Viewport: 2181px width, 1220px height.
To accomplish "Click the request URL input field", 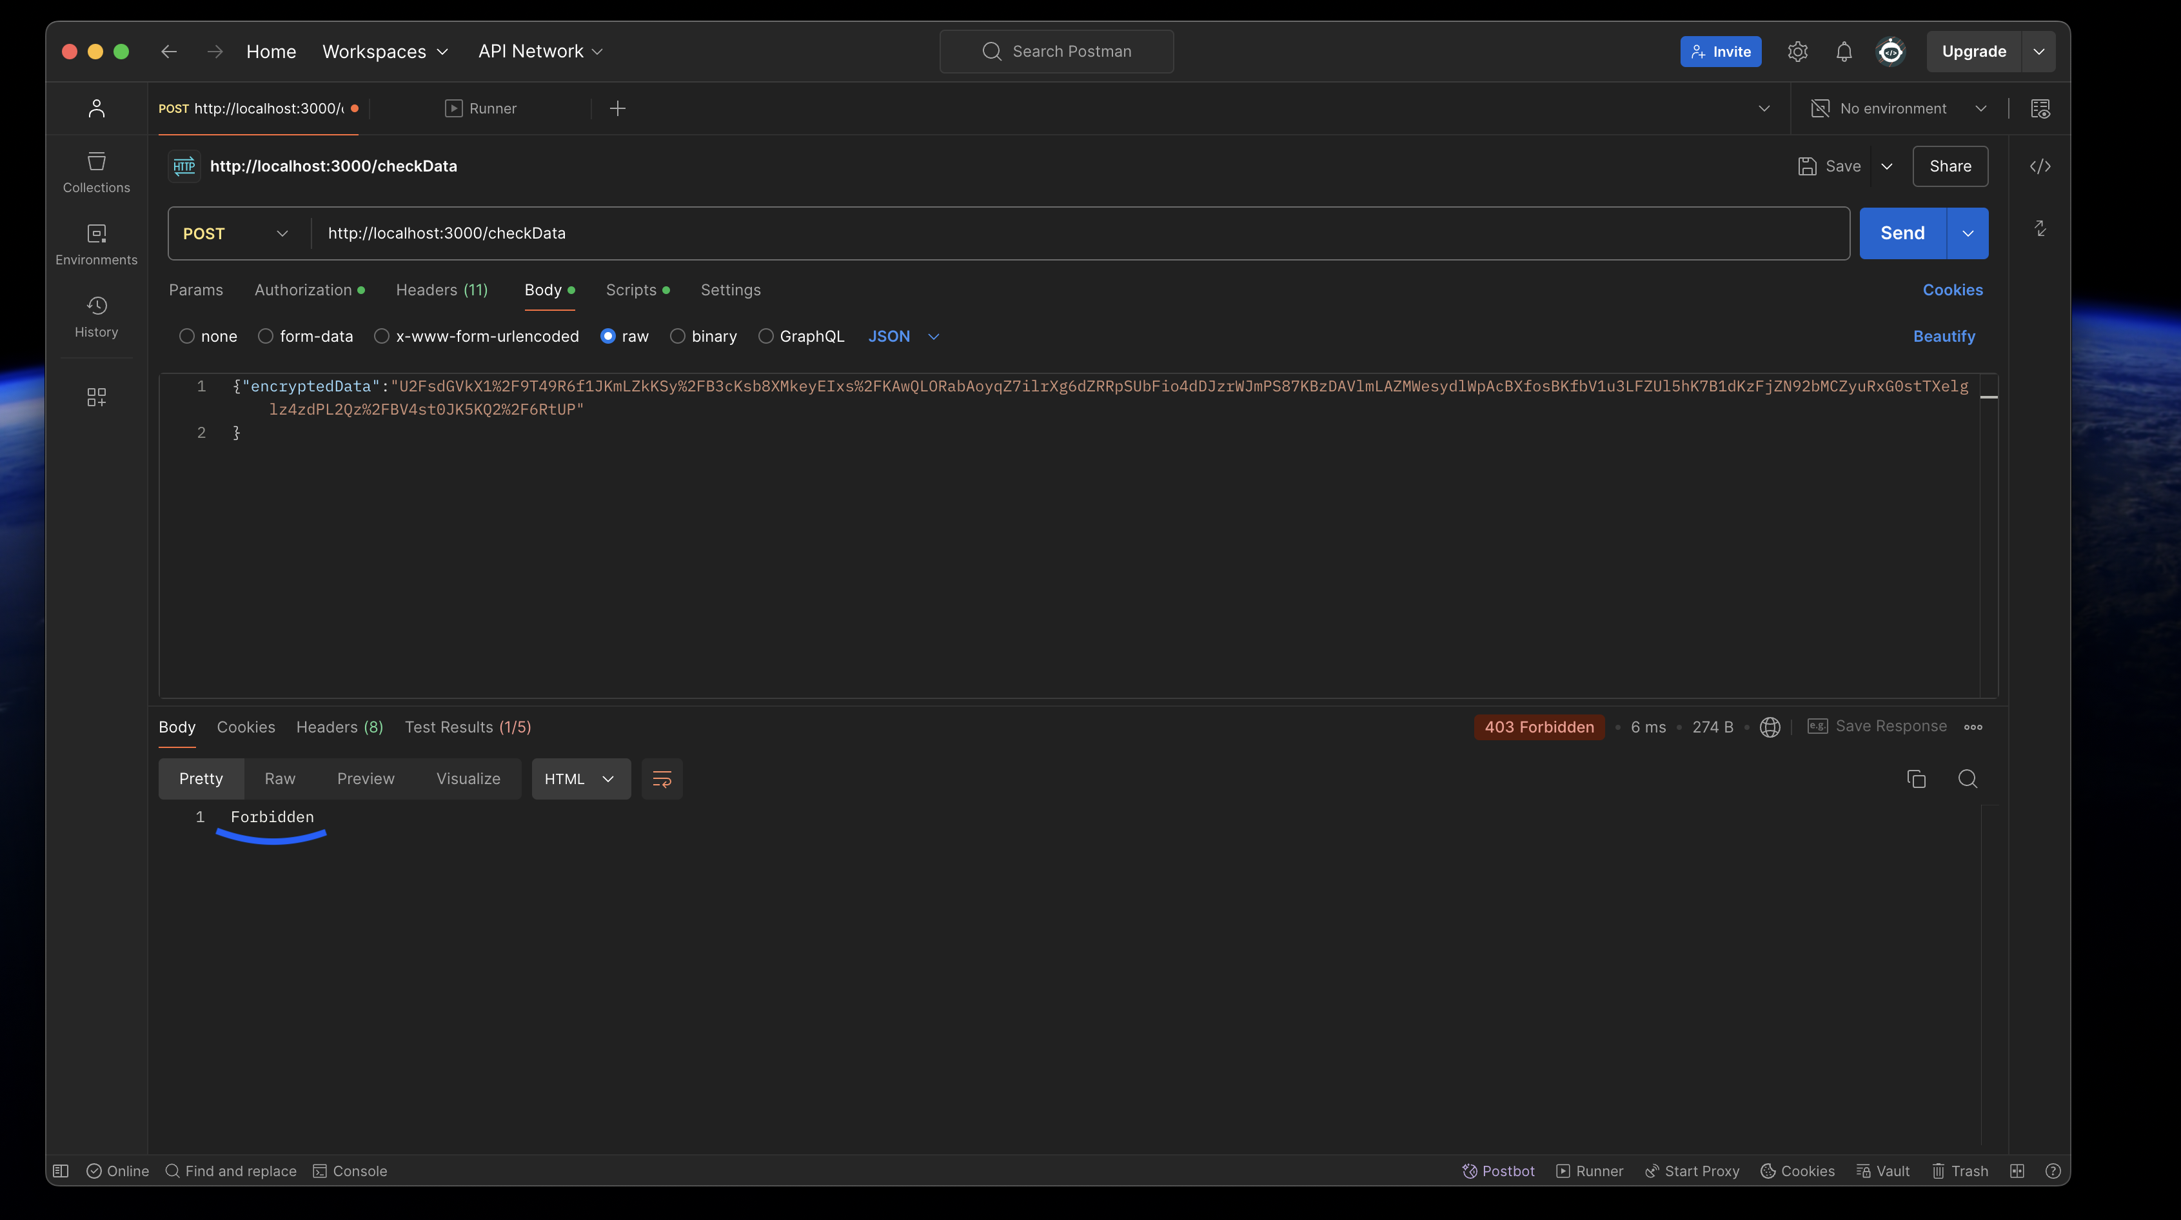I will (1080, 233).
